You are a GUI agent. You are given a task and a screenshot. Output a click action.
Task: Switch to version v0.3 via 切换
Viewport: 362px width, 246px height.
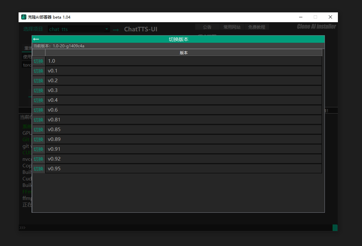click(x=38, y=90)
